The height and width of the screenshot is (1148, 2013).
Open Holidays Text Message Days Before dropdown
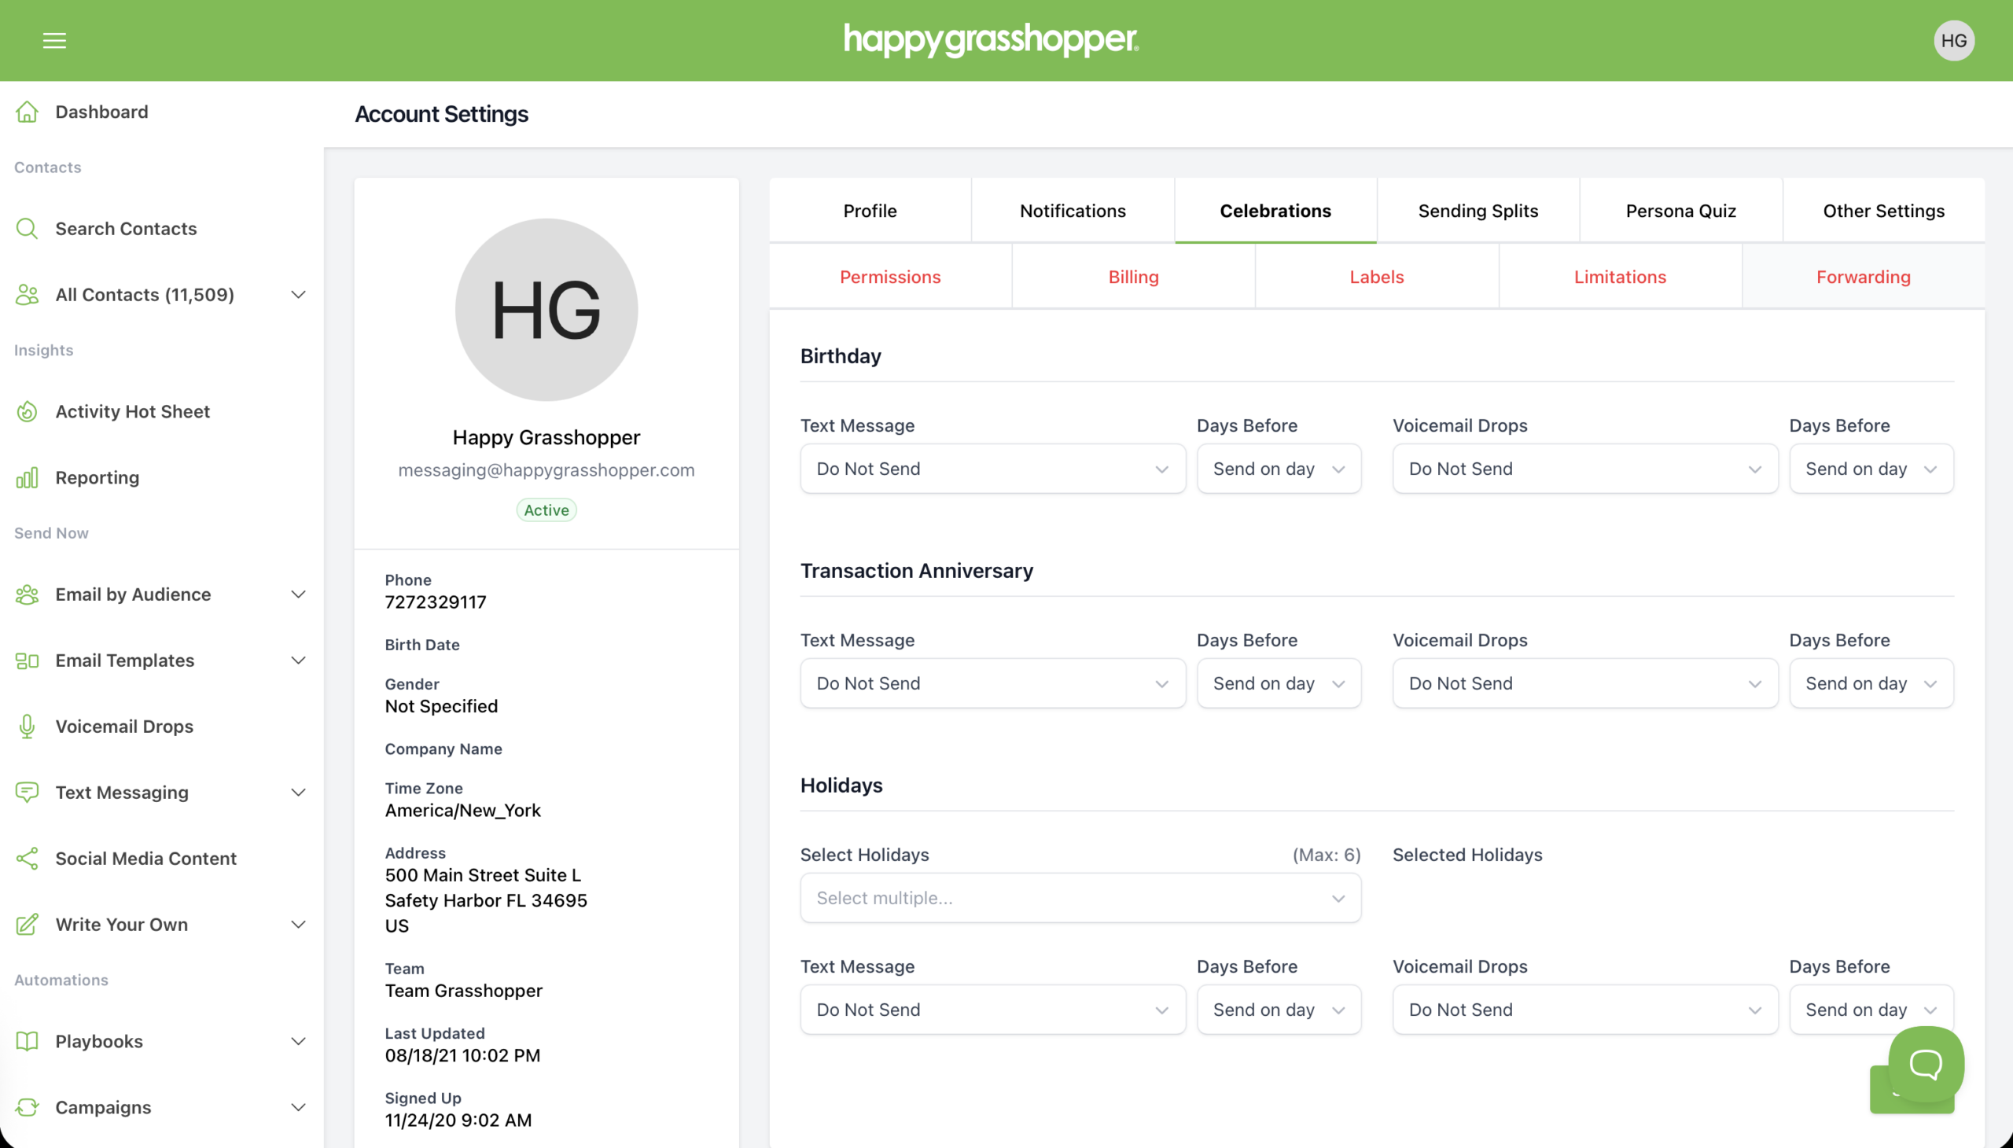pyautogui.click(x=1278, y=1010)
